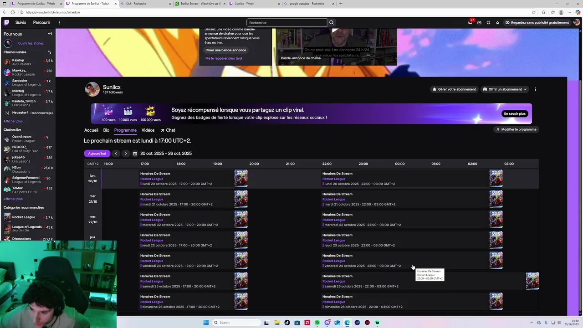
Task: Click the Twitch logo home icon
Action: coord(6,22)
